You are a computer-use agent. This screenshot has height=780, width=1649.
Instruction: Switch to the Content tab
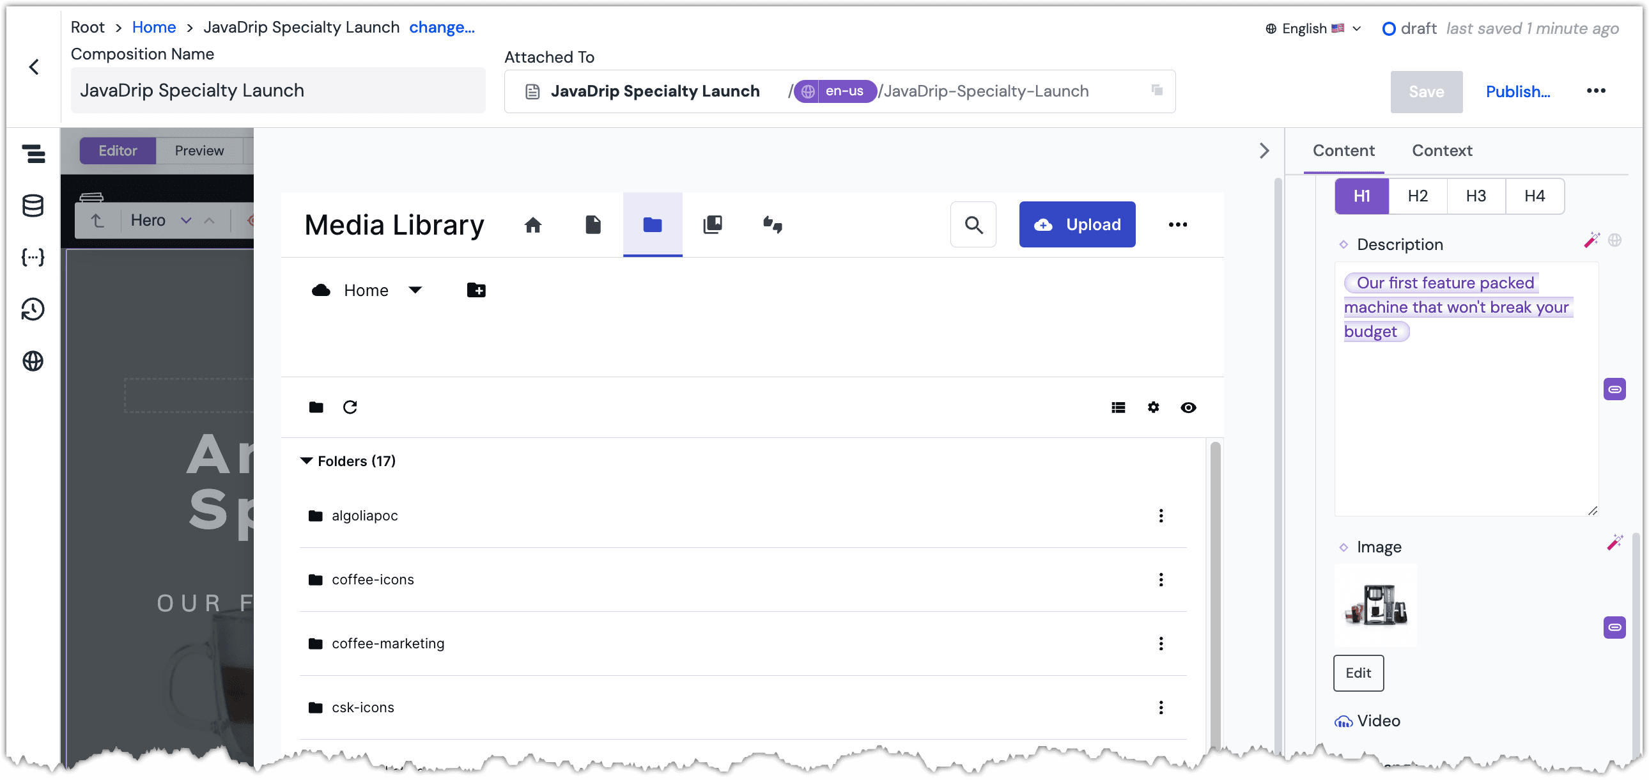pos(1343,151)
